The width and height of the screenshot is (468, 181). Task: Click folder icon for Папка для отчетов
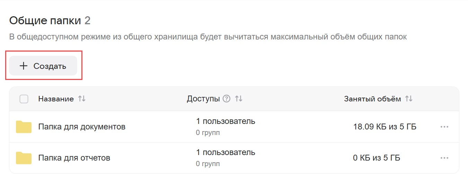24,158
